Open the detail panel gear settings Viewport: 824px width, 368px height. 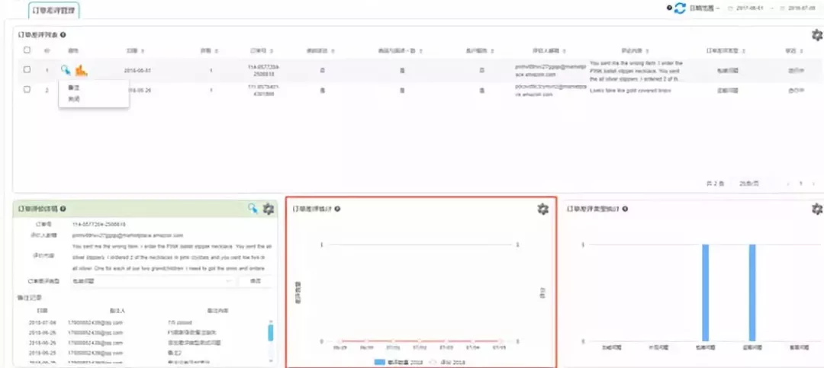pos(269,209)
